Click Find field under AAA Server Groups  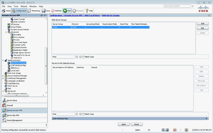66,57
